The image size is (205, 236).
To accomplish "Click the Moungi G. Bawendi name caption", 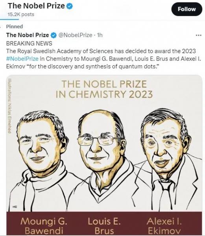I will pos(44,226).
